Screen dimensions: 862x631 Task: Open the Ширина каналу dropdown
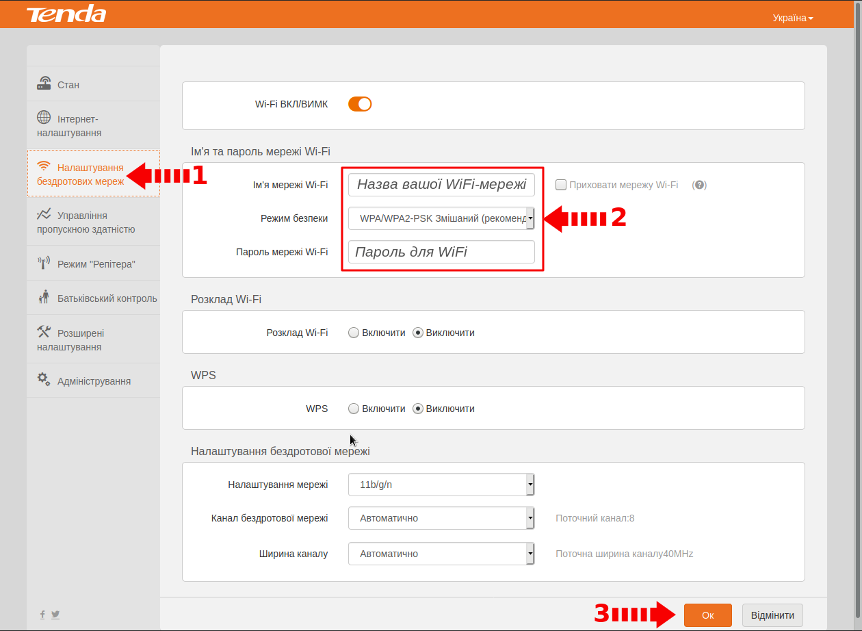pos(441,554)
